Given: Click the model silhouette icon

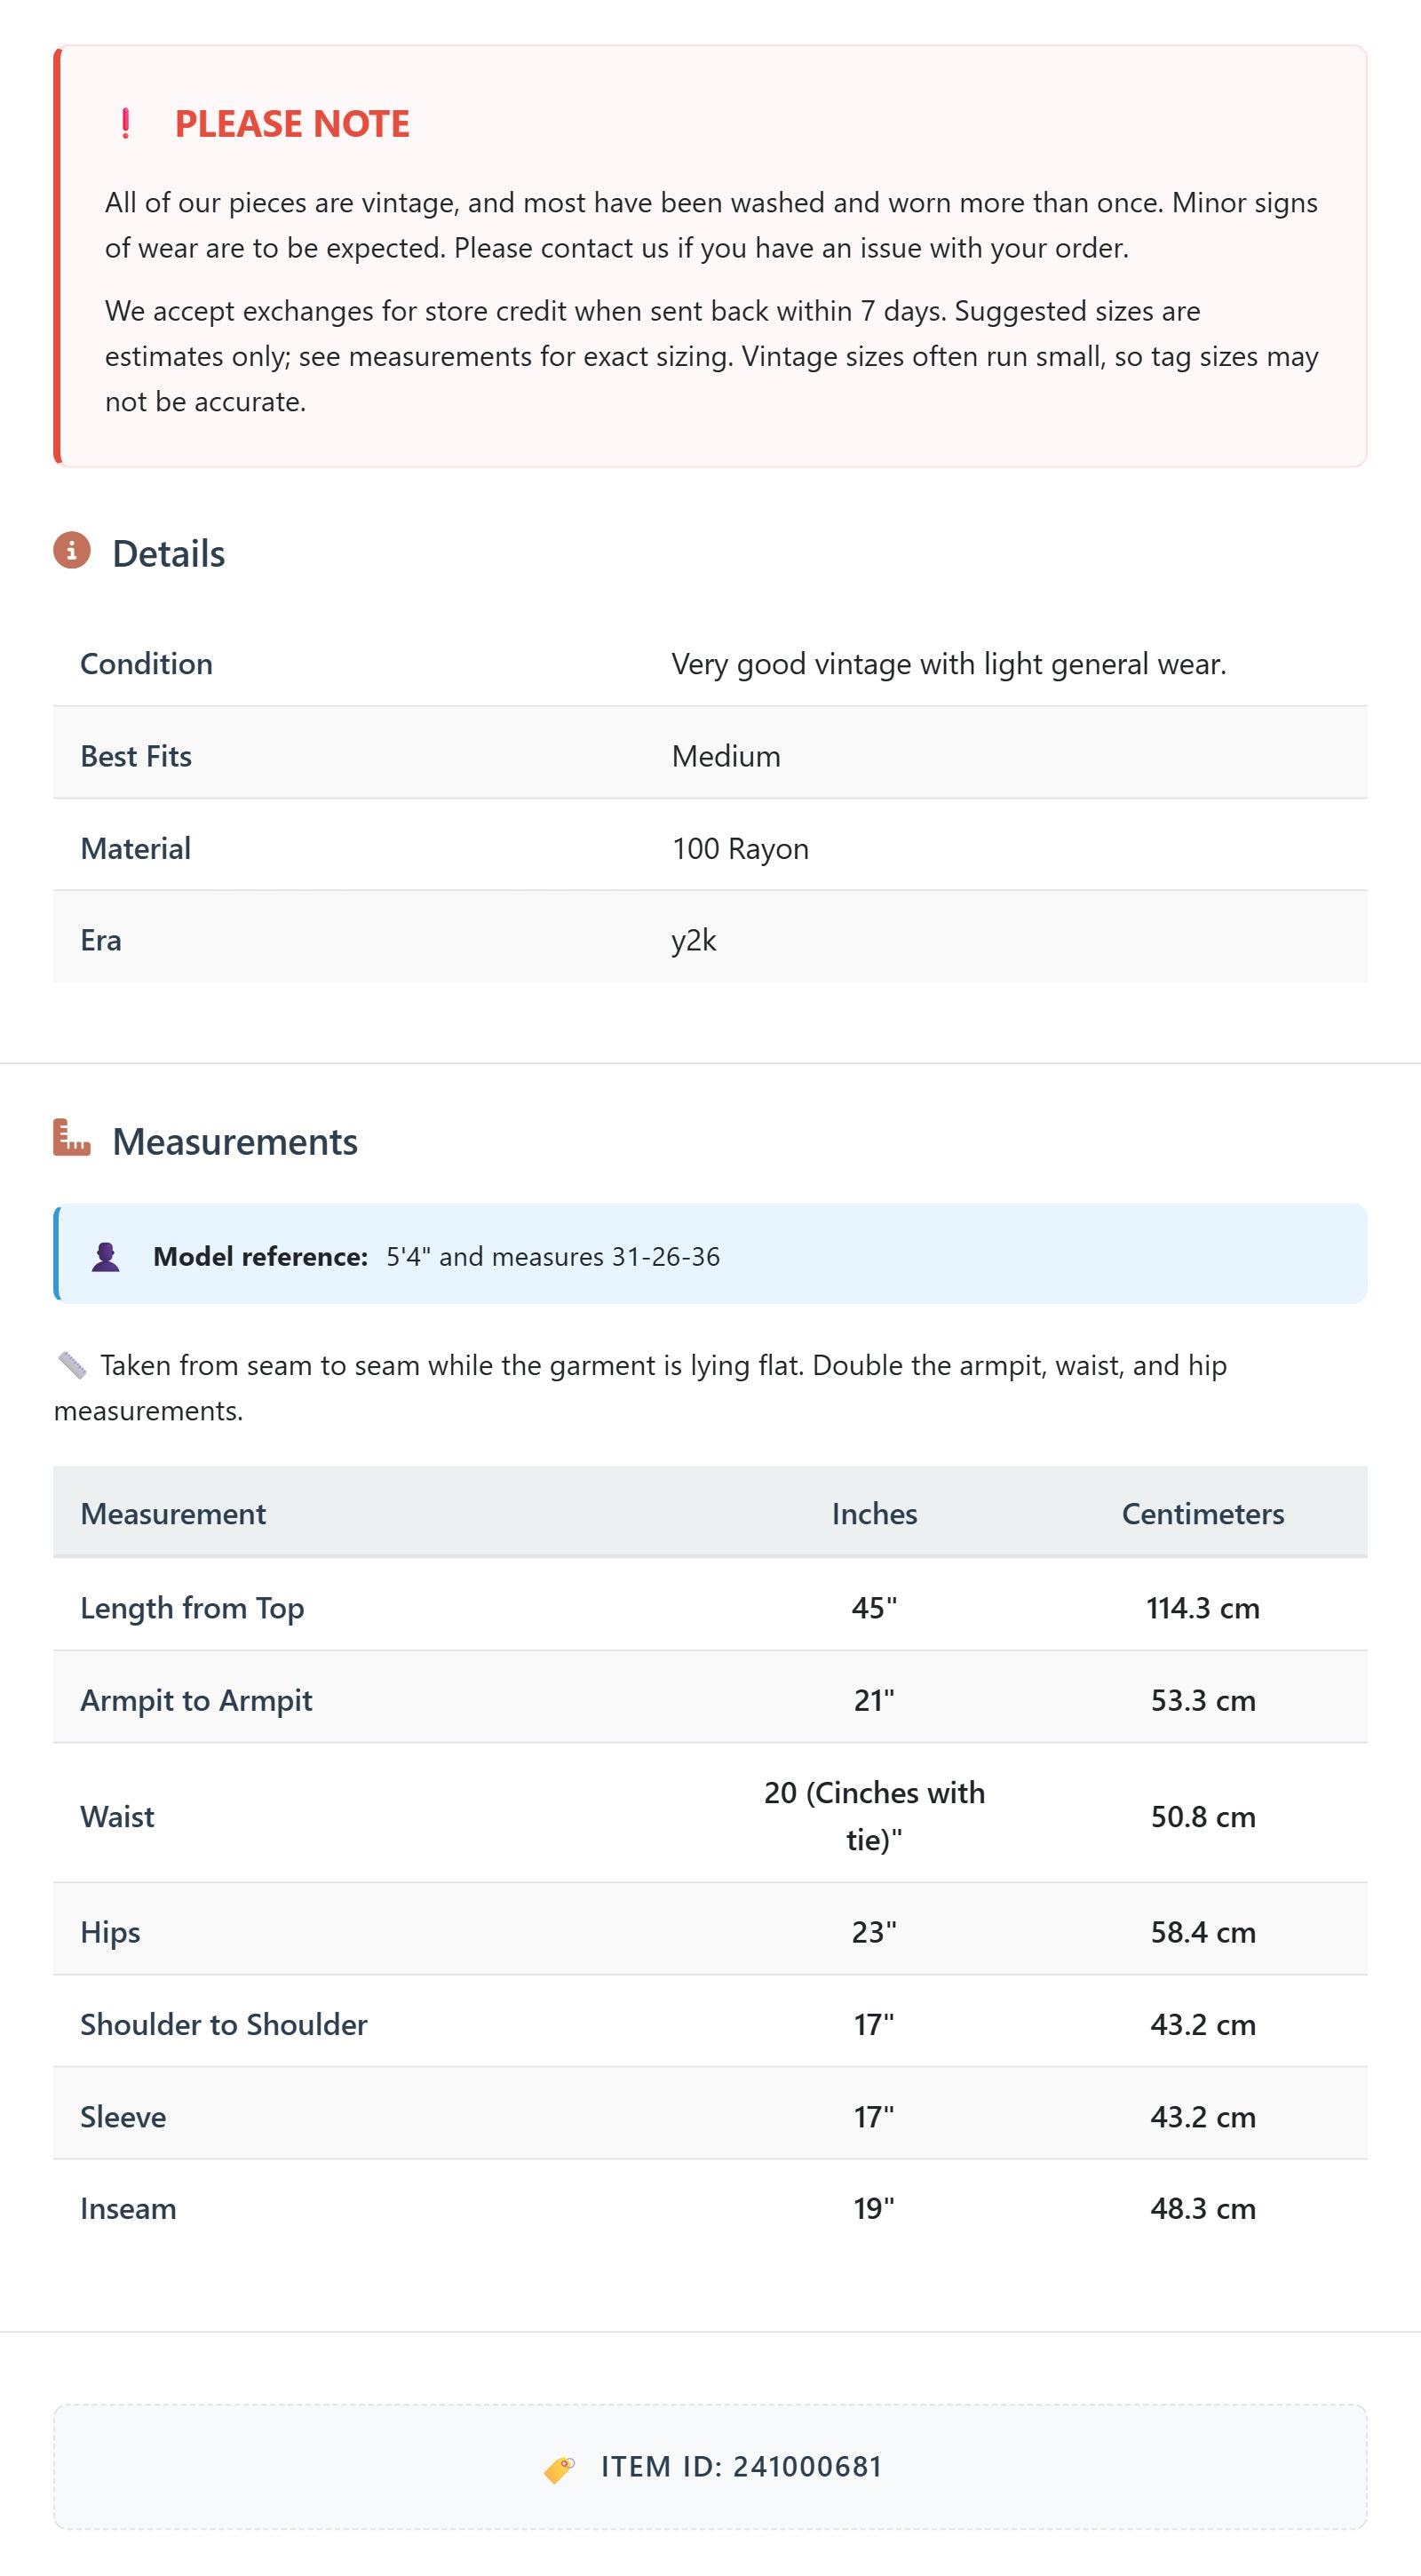Looking at the screenshot, I should coord(105,1256).
